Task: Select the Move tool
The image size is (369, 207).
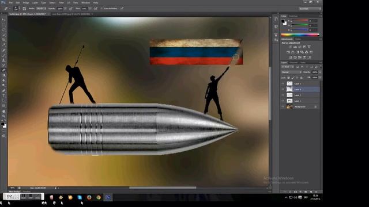Action: point(3,20)
